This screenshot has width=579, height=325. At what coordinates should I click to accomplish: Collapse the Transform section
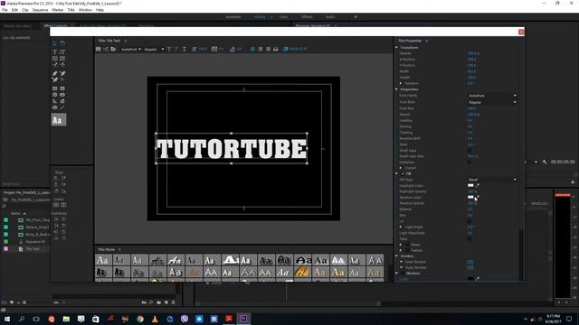[x=397, y=48]
